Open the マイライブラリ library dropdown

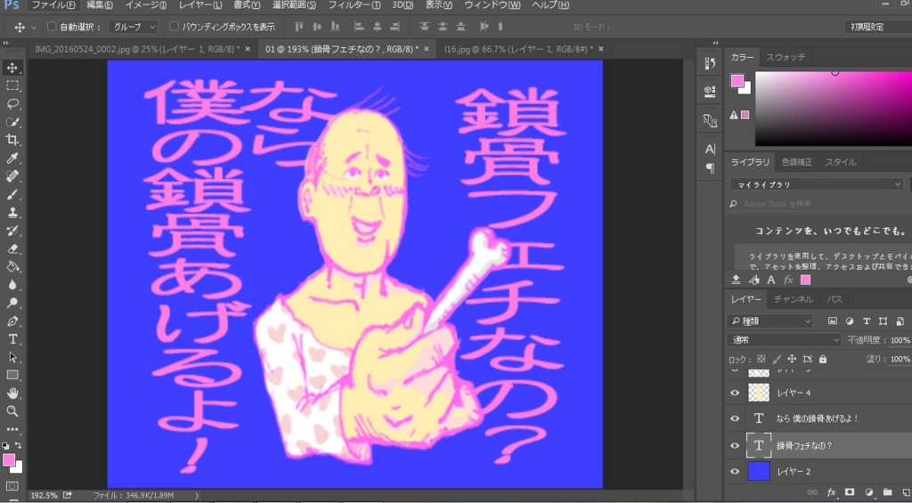[817, 184]
